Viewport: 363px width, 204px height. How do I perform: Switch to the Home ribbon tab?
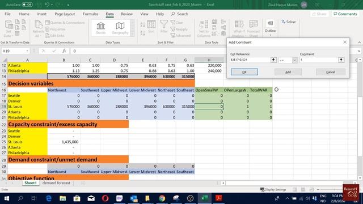[x=24, y=14]
